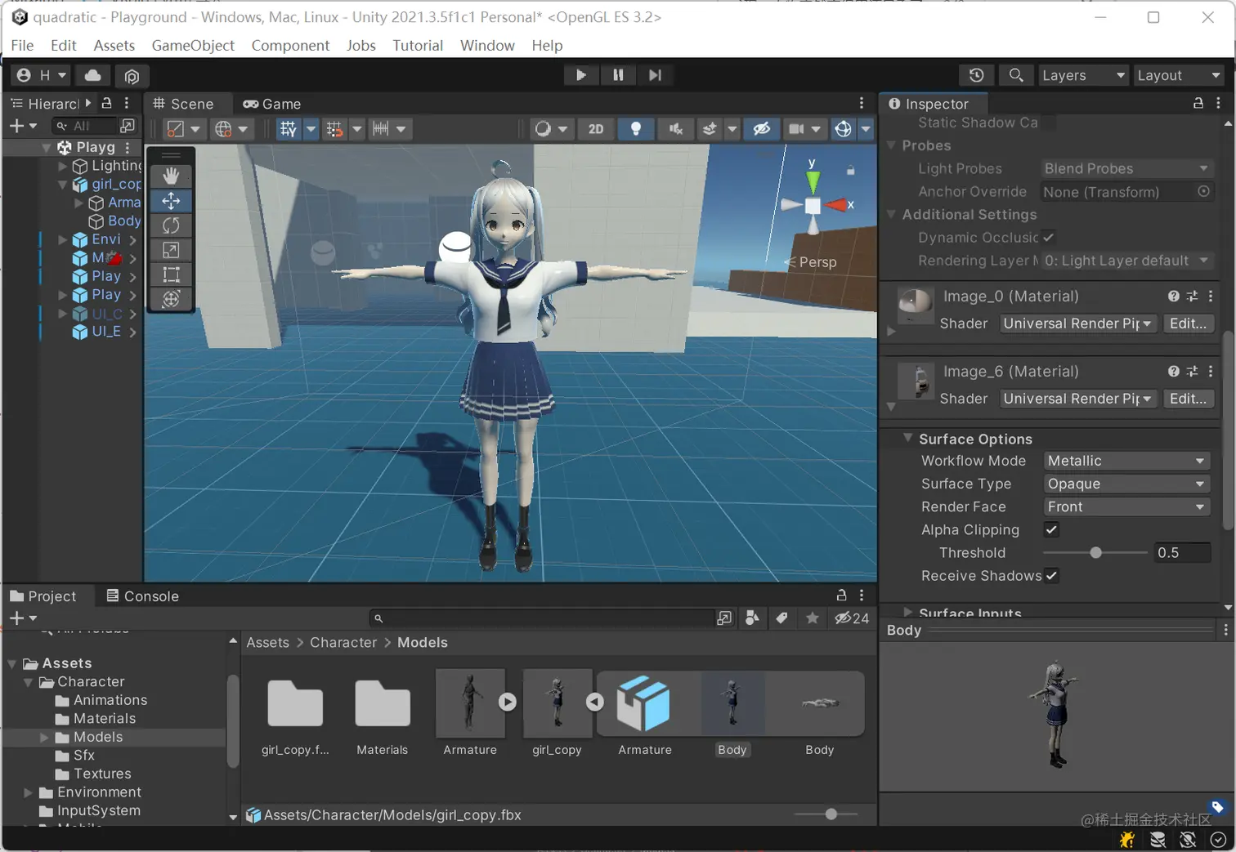Toggle scene lighting bulb icon
1236x852 pixels.
click(635, 129)
